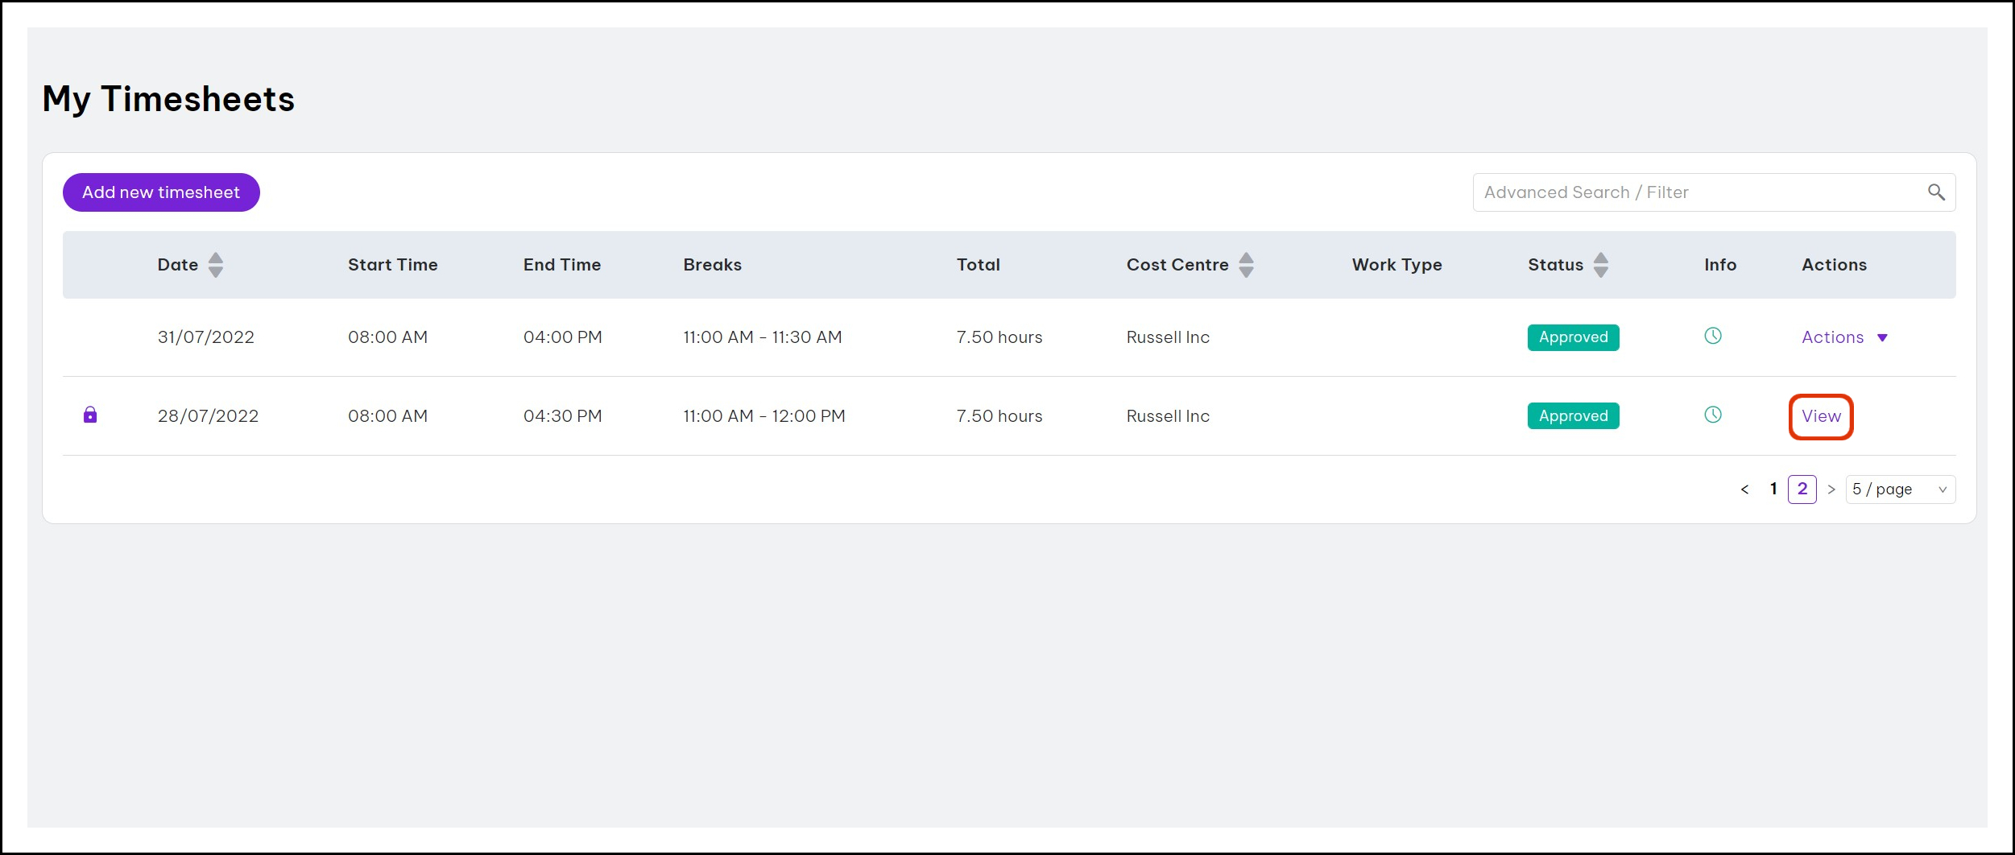Click the clock info icon for 31/07/2022
The image size is (2015, 855).
[1713, 336]
